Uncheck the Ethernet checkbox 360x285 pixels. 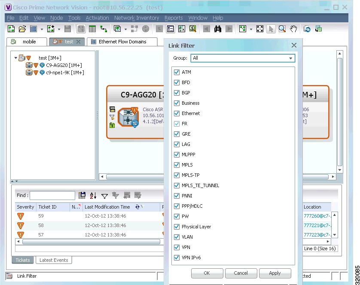177,113
